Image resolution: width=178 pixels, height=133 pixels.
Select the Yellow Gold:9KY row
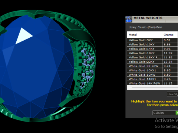coord(152,40)
